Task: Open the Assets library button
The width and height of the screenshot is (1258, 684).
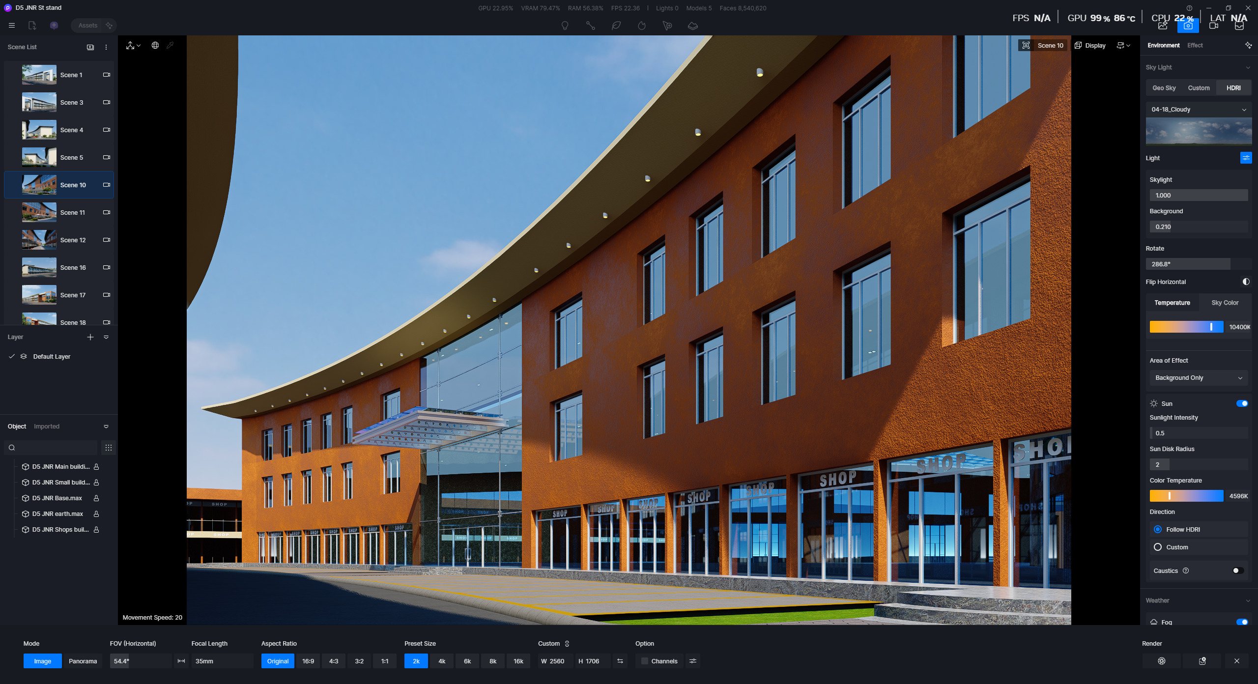Action: click(x=87, y=26)
